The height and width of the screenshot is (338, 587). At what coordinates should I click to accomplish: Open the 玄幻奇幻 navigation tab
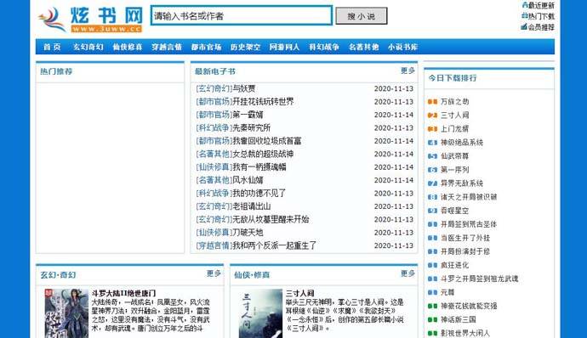[88, 47]
